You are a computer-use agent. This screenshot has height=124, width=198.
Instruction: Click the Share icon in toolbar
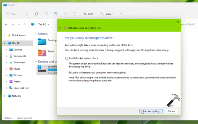pos(65,14)
